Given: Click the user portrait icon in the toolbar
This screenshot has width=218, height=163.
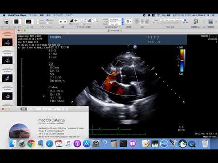Looking at the screenshot, I should point(196,22).
